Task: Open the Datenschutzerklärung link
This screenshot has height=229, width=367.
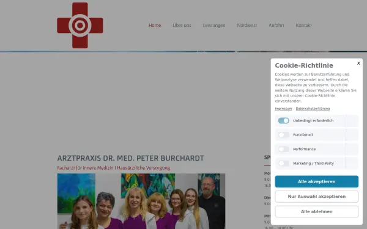Action: [313, 109]
